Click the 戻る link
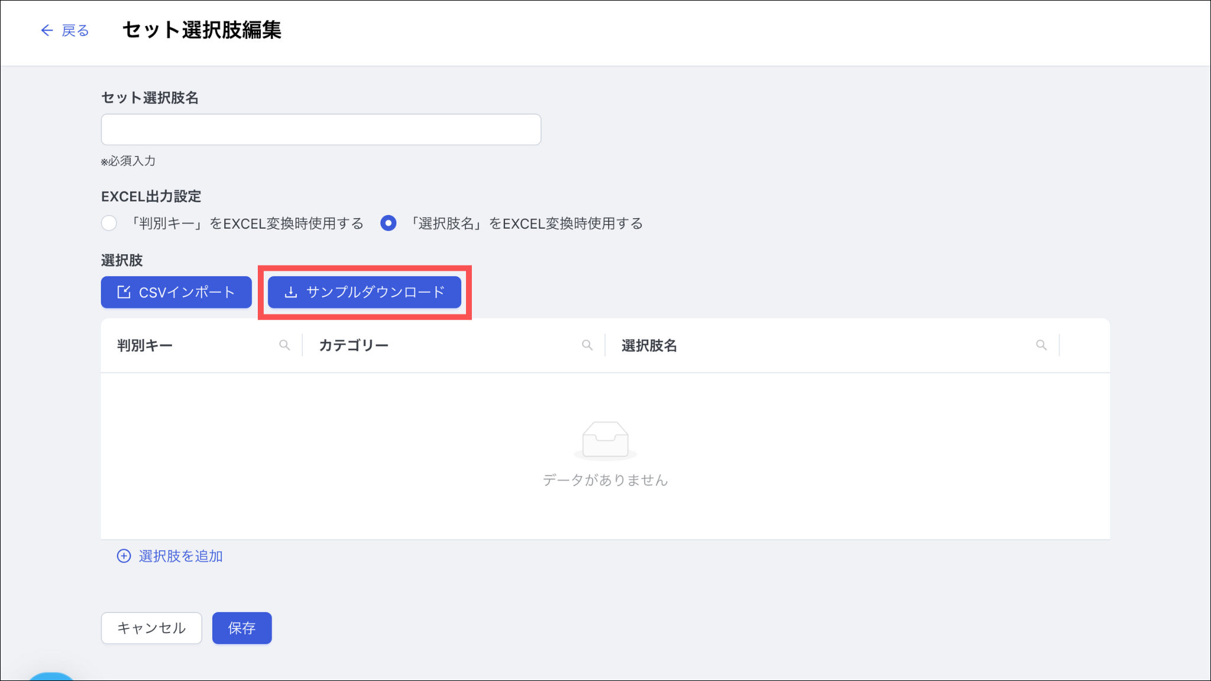The height and width of the screenshot is (681, 1211). pyautogui.click(x=75, y=30)
